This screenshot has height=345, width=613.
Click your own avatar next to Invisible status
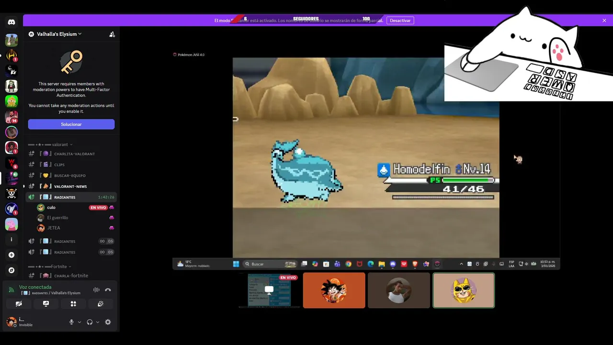[11, 322]
